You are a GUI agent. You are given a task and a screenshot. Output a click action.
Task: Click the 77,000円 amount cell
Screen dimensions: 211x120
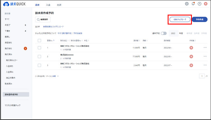tap(136, 57)
